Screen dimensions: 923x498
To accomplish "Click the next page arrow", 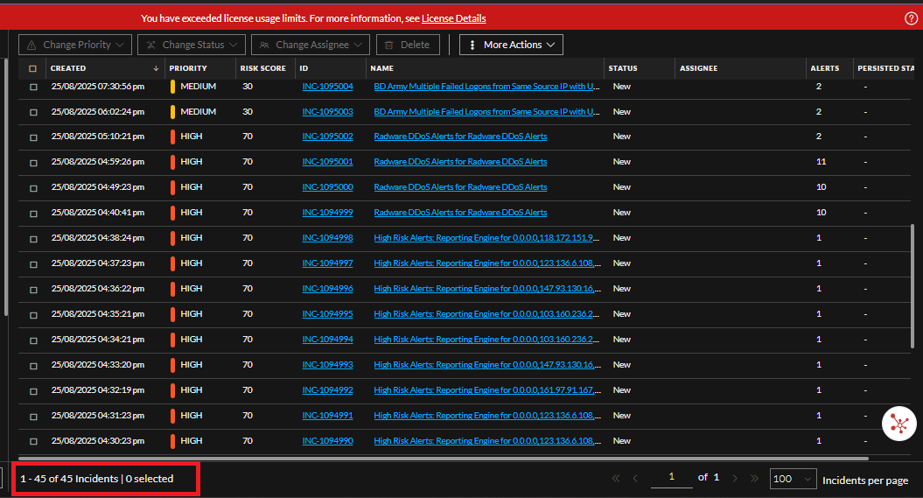I will tap(735, 479).
